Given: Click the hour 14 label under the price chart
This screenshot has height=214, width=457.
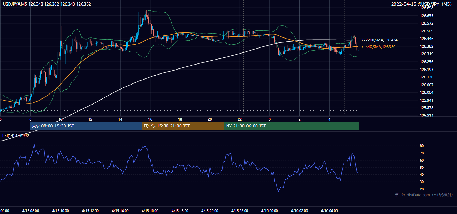Looking at the screenshot, I should tap(120, 119).
